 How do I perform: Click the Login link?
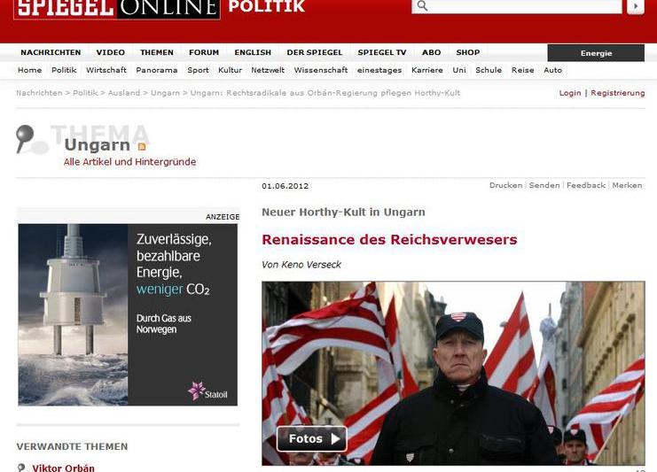570,93
